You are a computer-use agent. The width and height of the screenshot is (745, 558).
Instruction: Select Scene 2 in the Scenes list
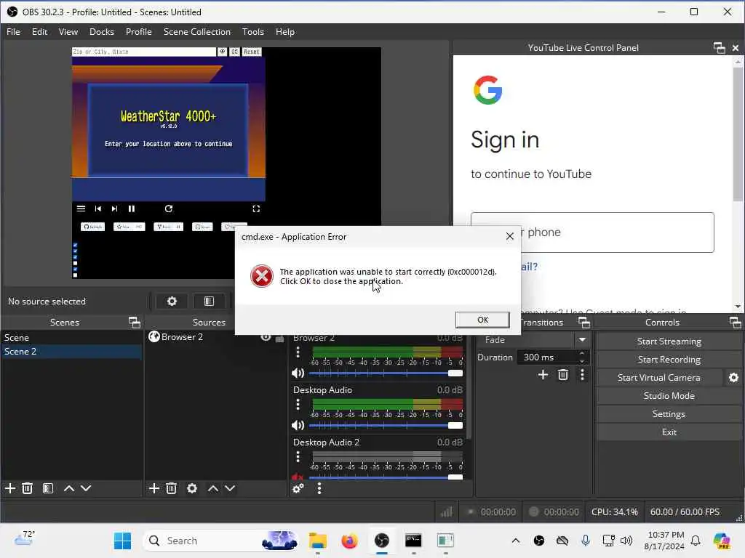coord(71,351)
